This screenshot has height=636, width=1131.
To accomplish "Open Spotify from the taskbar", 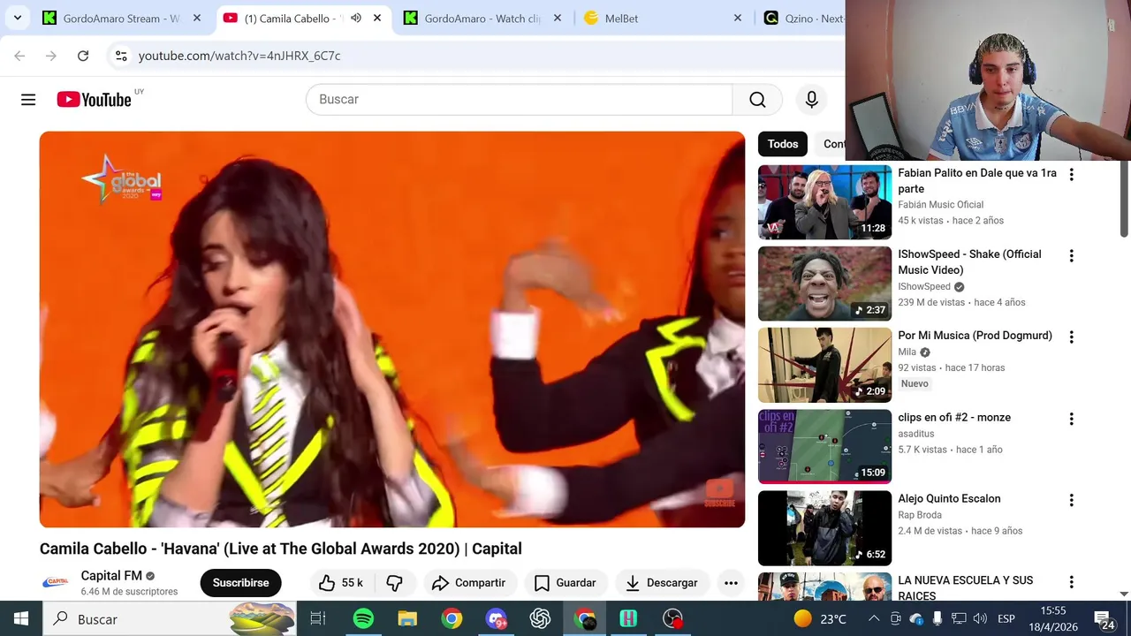I will click(363, 618).
